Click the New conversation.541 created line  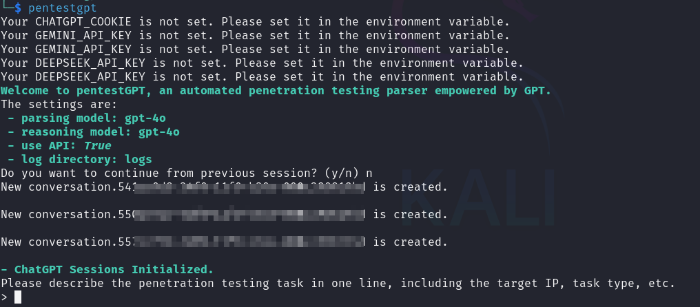coord(224,187)
